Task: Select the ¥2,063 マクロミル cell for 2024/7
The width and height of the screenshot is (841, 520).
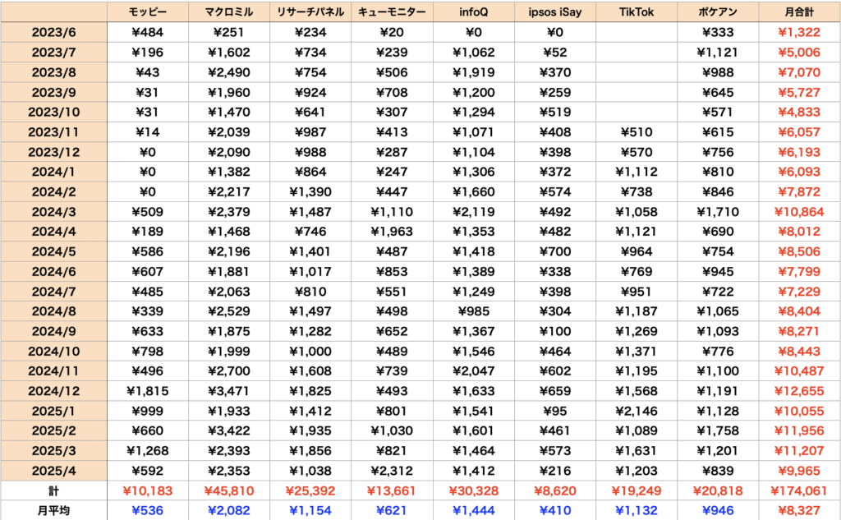Action: [x=229, y=292]
